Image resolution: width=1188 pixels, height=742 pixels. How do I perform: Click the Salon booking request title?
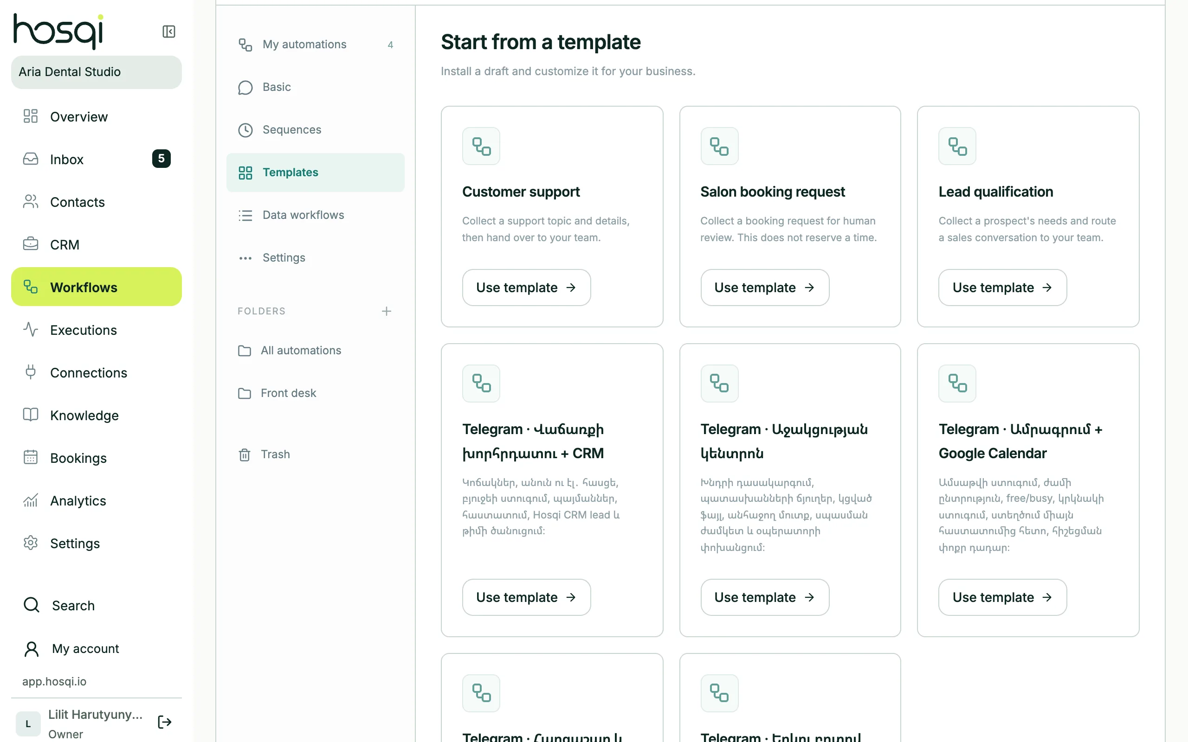(772, 192)
